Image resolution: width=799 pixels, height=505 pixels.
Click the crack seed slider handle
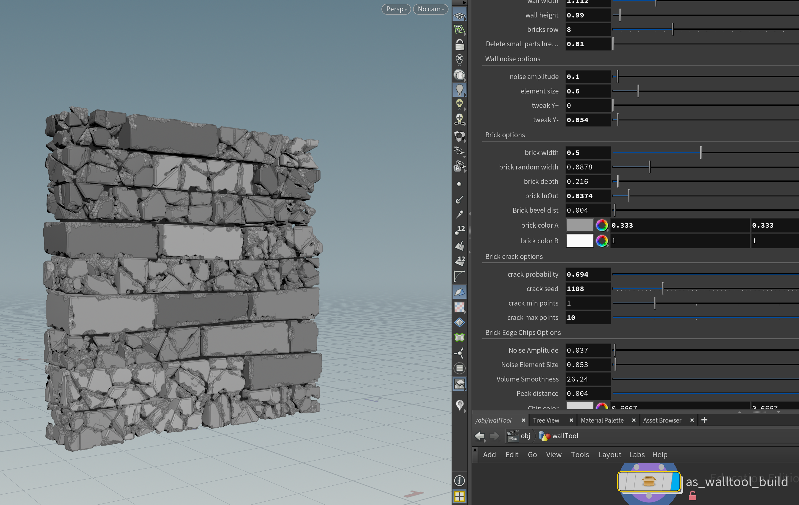point(662,289)
